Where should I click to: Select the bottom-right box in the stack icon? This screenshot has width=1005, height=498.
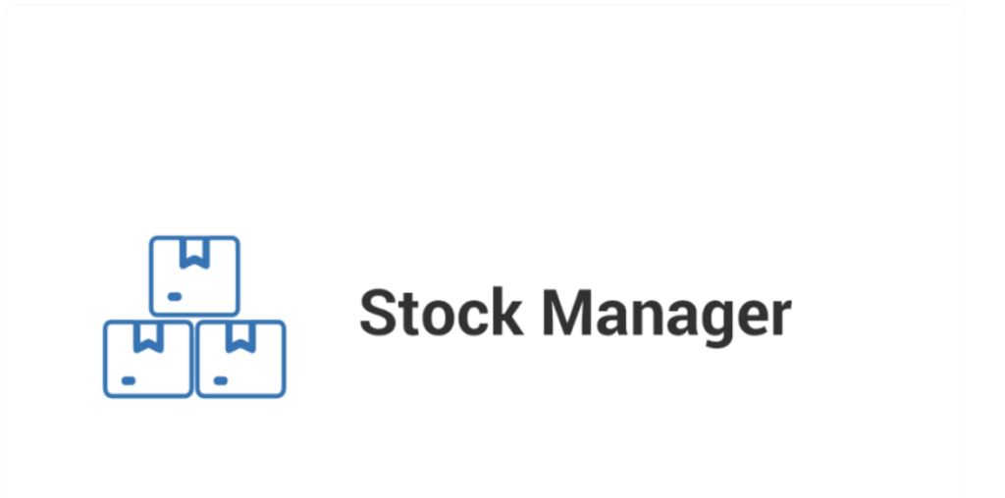tap(240, 359)
